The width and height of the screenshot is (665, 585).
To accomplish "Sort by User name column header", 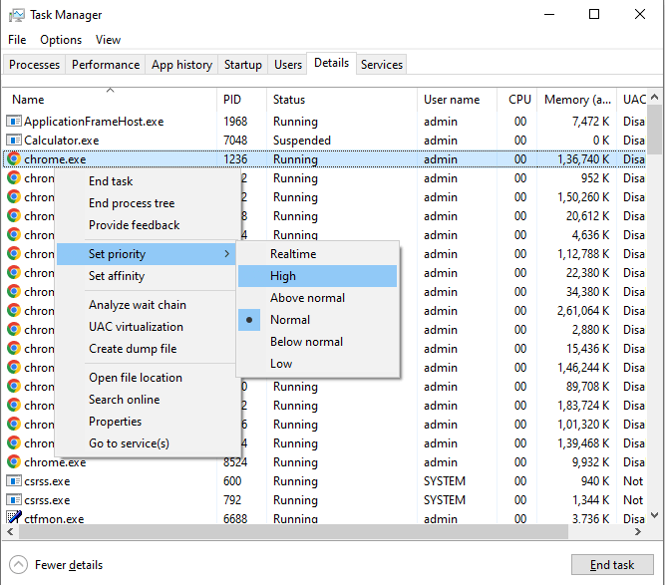I will click(x=457, y=100).
